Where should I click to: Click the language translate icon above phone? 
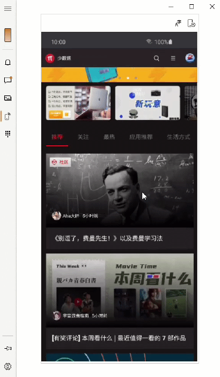(178, 23)
